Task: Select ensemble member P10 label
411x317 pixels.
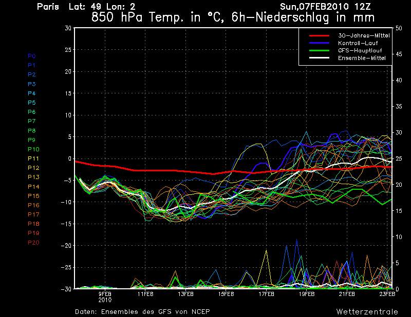Action: pyautogui.click(x=33, y=149)
